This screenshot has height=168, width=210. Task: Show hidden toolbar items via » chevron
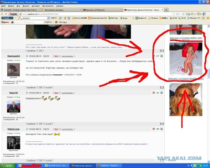[134, 18]
